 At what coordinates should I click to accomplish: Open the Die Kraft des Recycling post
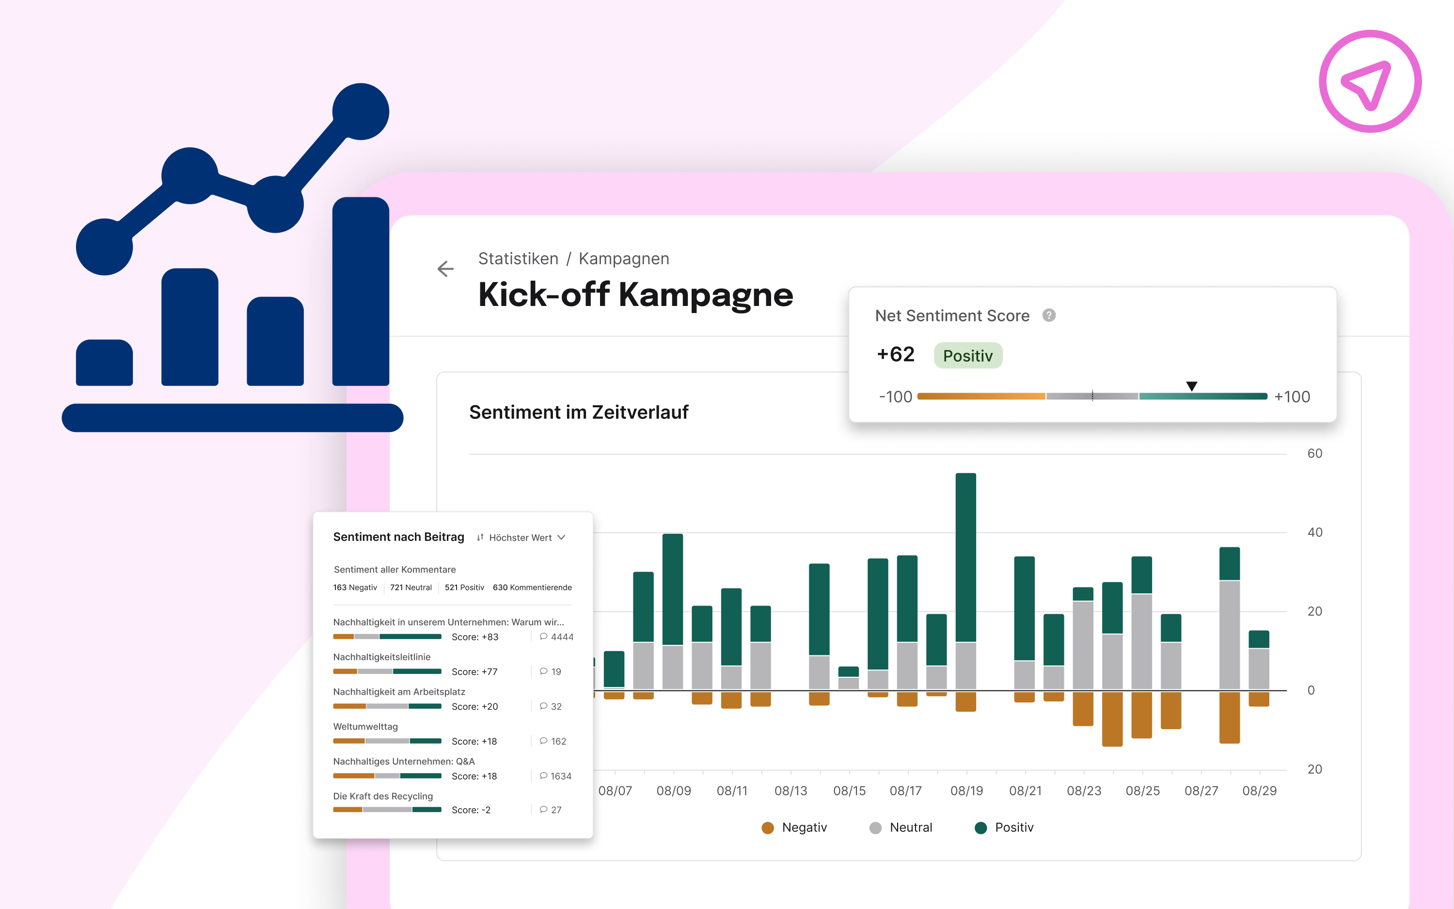pos(383,797)
